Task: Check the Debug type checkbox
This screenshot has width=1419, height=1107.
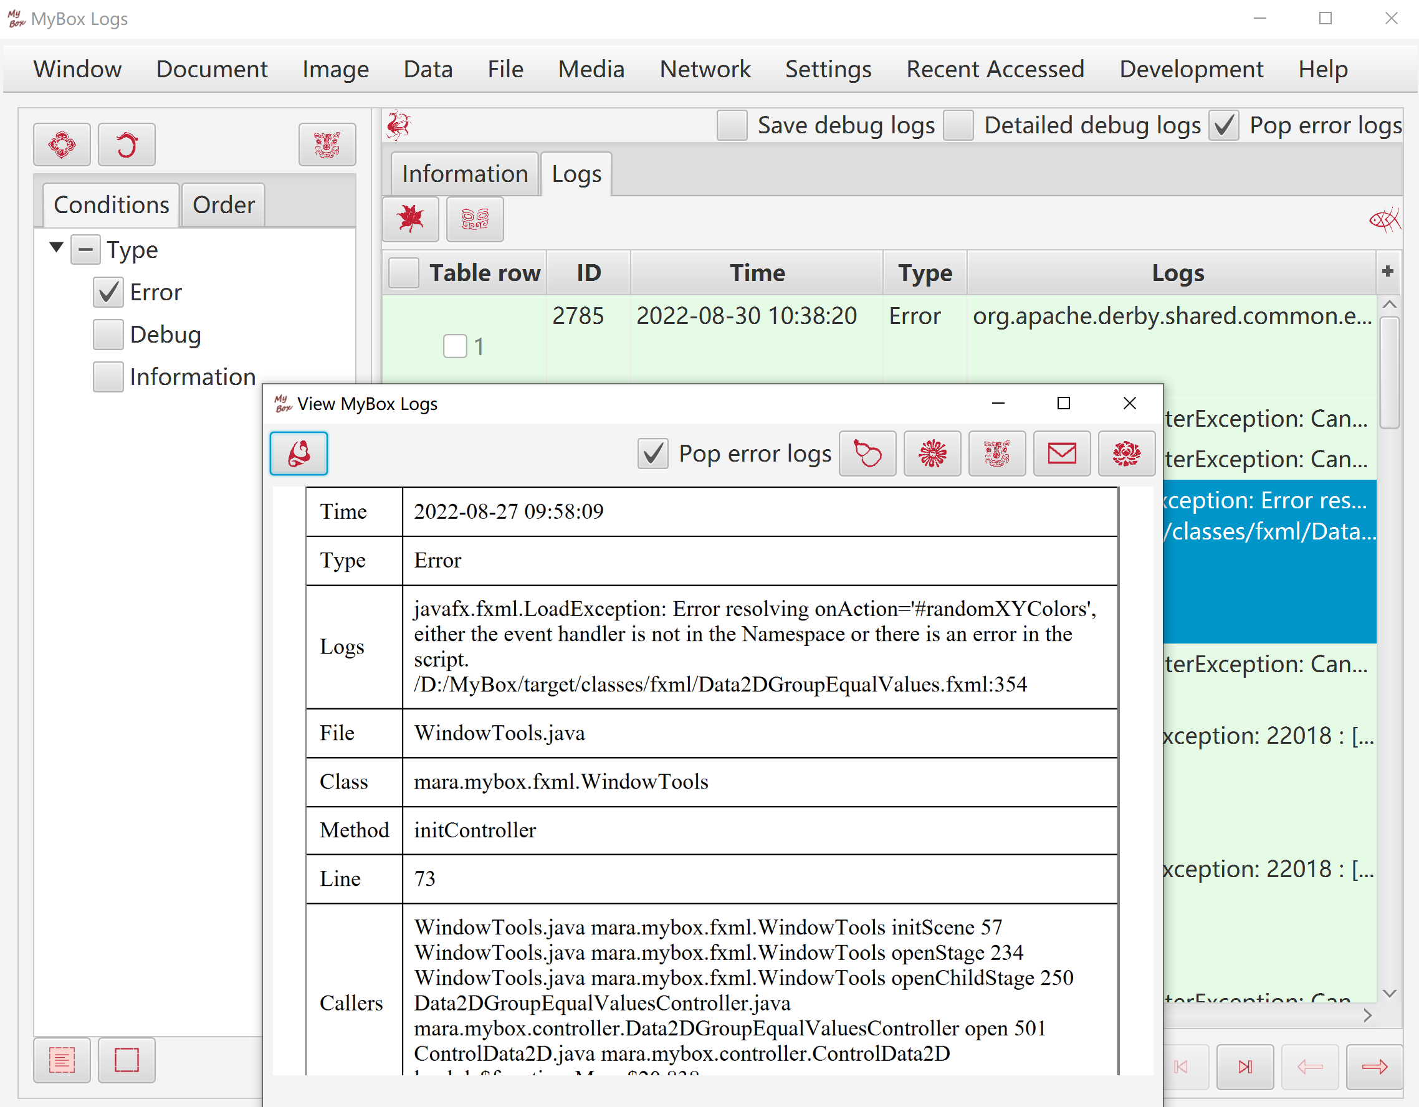Action: click(x=108, y=334)
